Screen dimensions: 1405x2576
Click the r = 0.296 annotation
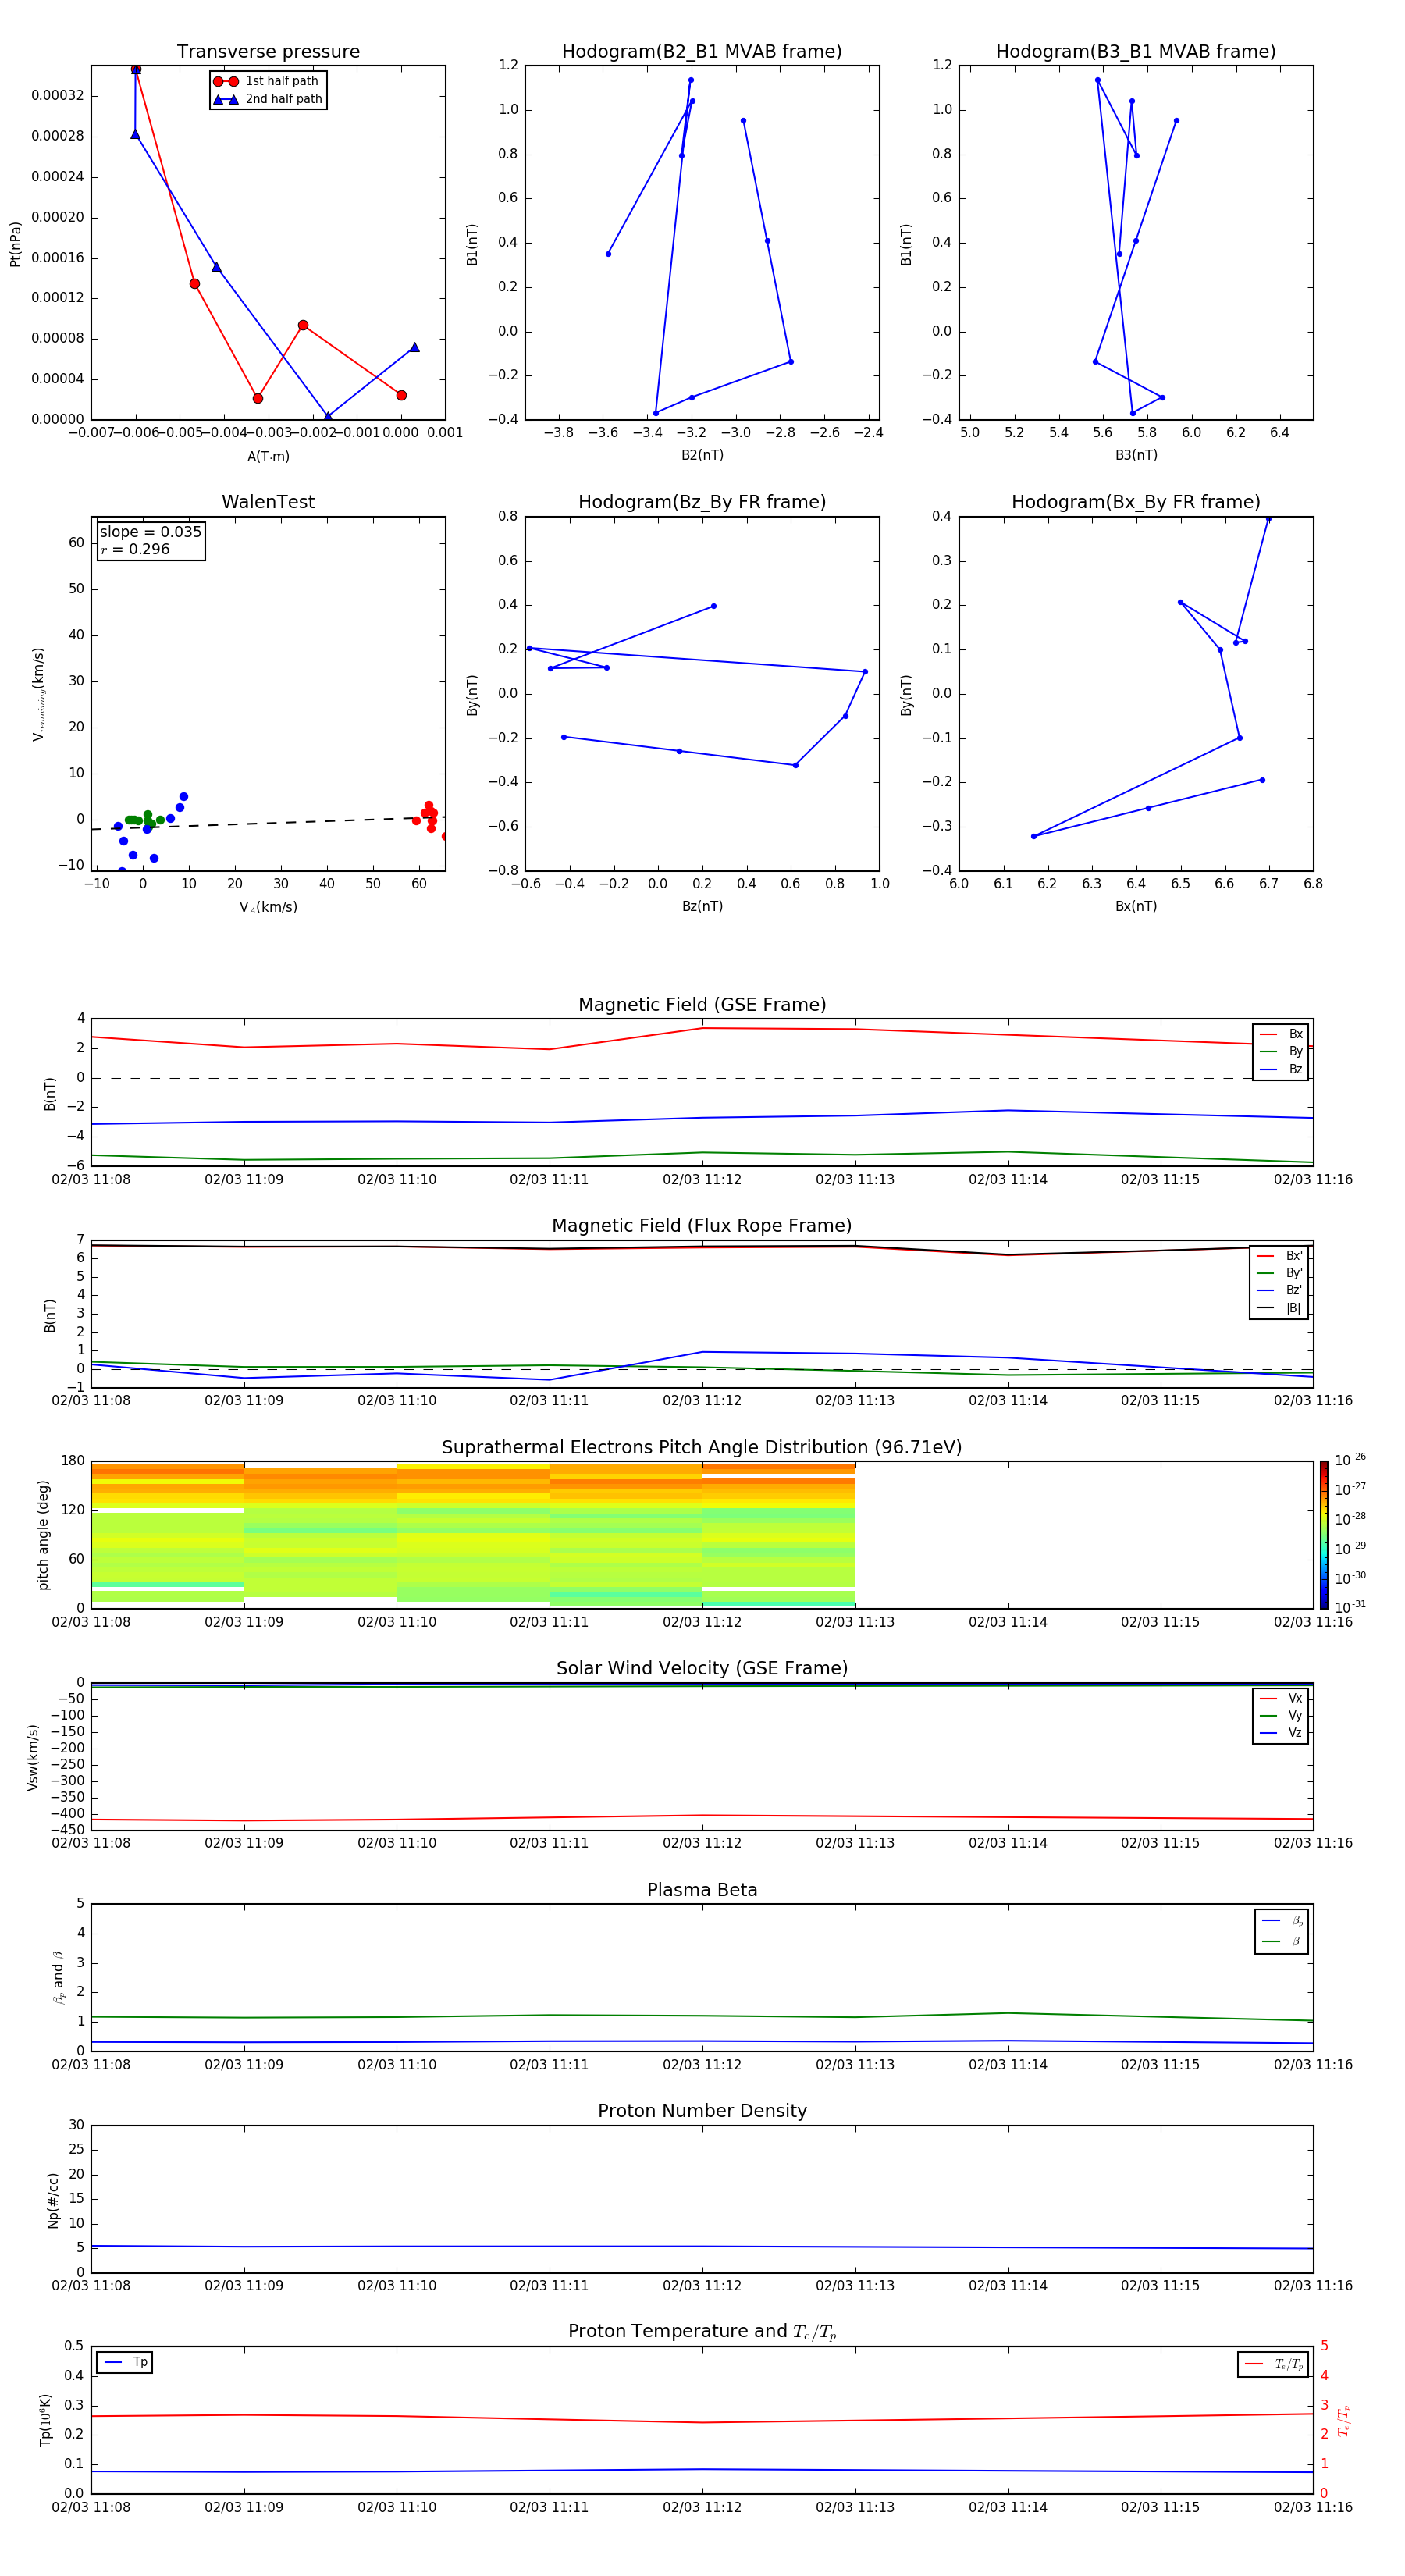point(135,549)
